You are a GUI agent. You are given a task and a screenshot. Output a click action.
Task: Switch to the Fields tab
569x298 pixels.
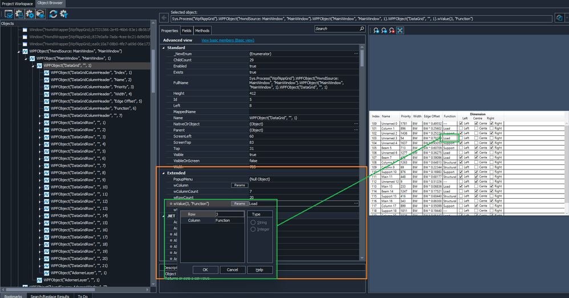tap(186, 30)
